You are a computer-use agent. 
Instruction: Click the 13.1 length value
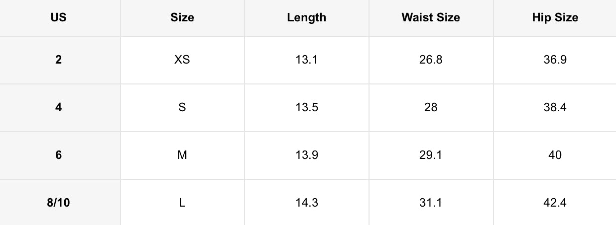(306, 60)
